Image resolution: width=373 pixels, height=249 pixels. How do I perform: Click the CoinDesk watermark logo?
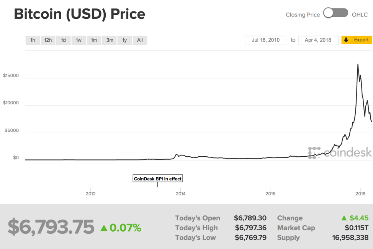(340, 152)
